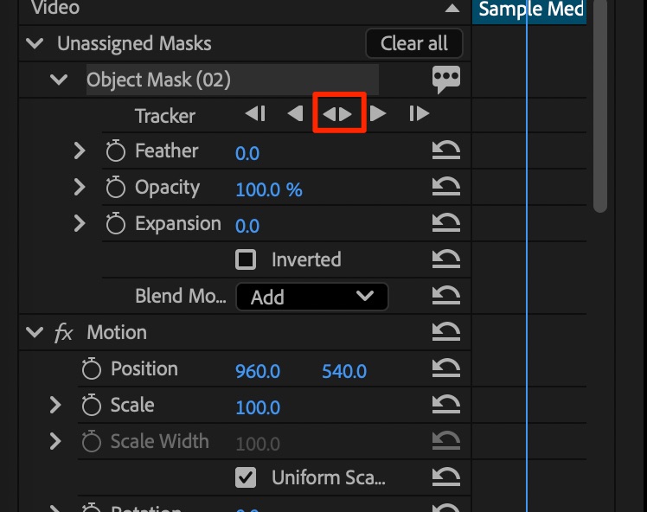Viewport: 647px width, 512px height.
Task: Click the Sample Media clip in the timeline
Action: (530, 10)
